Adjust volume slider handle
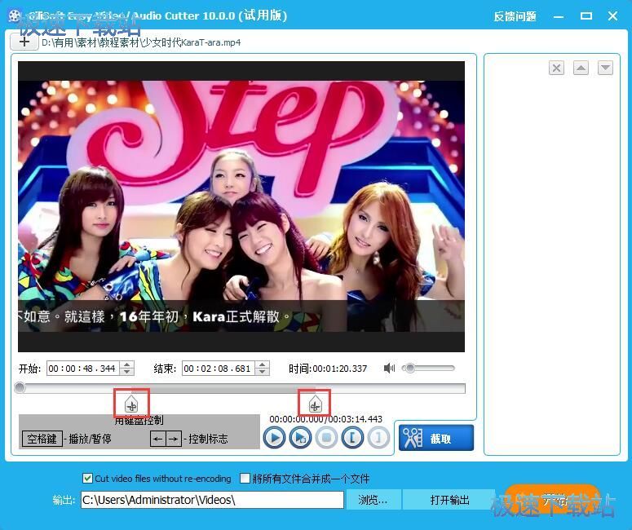This screenshot has height=530, width=632. pyautogui.click(x=409, y=368)
